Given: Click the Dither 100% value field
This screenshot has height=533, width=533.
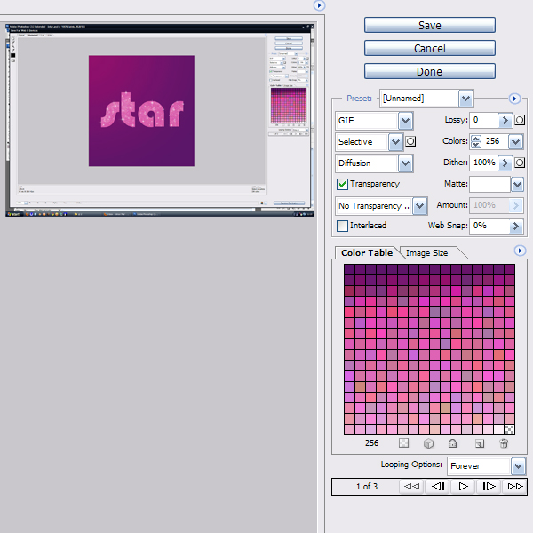Looking at the screenshot, I should [x=484, y=163].
